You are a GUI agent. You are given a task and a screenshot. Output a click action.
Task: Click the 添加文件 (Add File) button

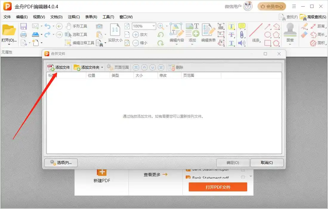point(59,67)
